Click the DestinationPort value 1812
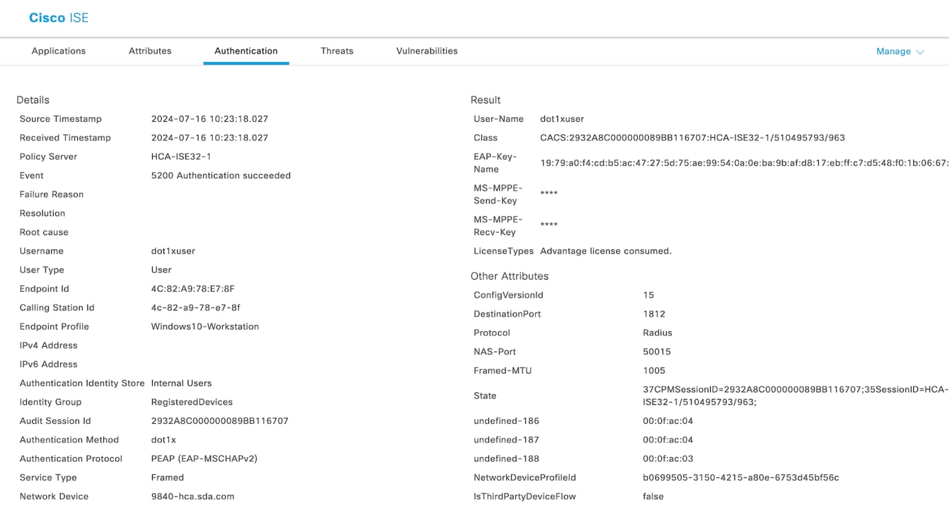The height and width of the screenshot is (510, 949). 654,314
